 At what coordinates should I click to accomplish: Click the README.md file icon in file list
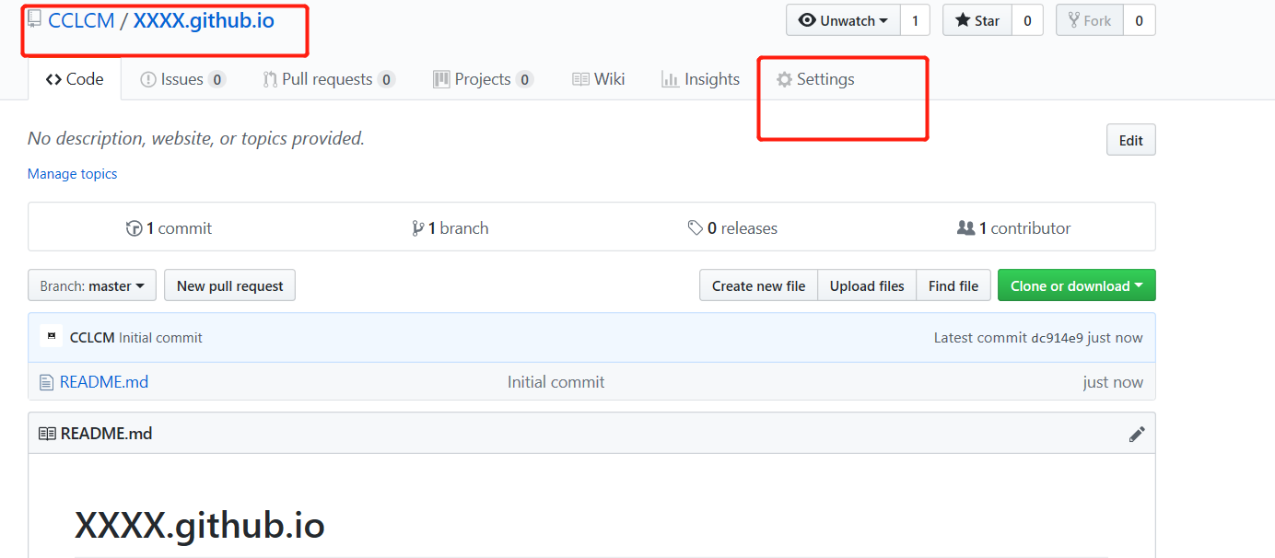pos(46,382)
